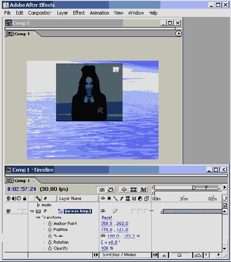This screenshot has width=231, height=262.
Task: Click the Rotation stopwatch icon
Action: [50, 242]
